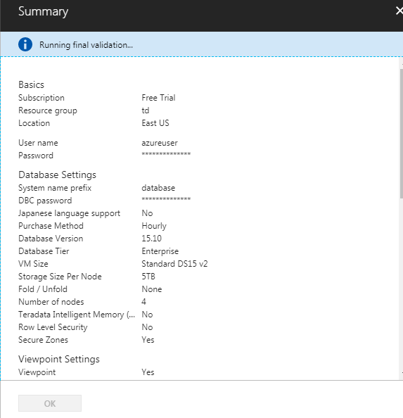The image size is (403, 418).
Task: Click the 'None' Fold / Unfold value
Action: 152,289
